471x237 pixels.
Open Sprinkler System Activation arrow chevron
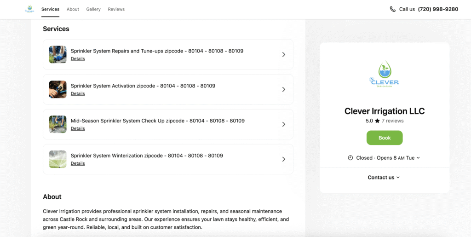tap(284, 89)
